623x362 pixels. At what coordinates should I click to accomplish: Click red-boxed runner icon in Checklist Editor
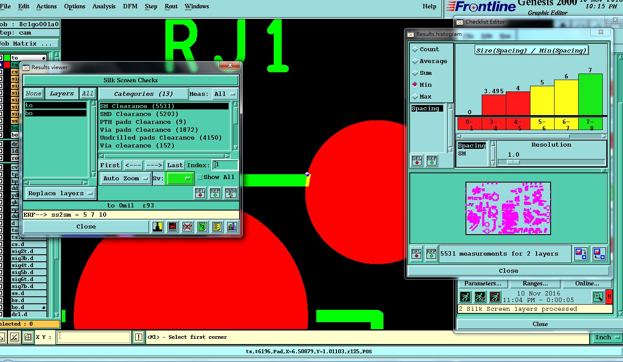click(x=495, y=297)
